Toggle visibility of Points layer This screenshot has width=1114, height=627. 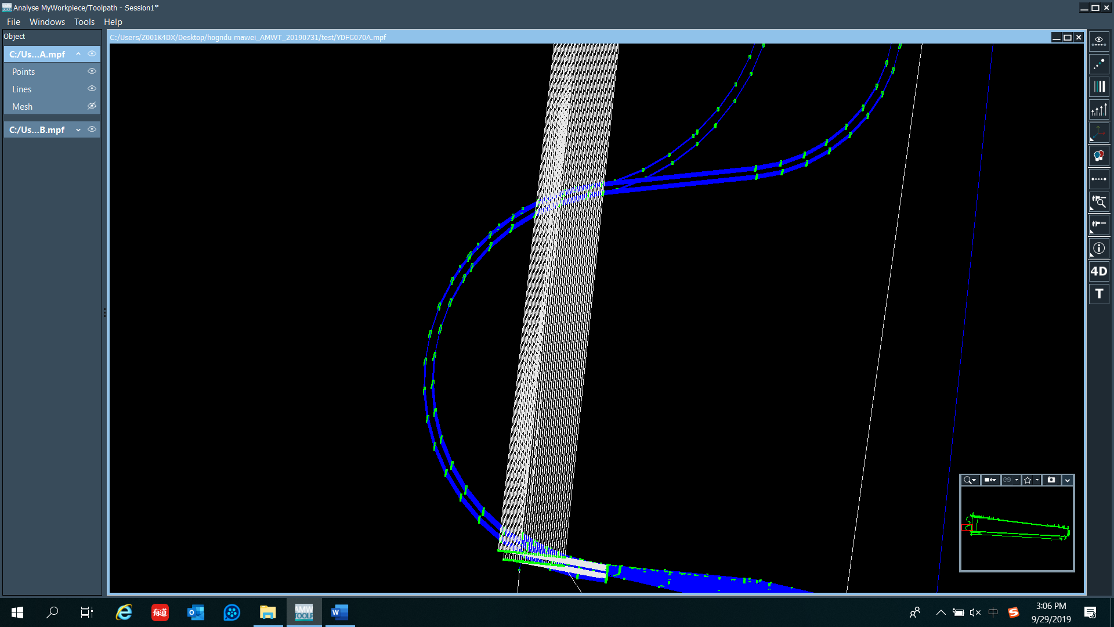coord(92,71)
